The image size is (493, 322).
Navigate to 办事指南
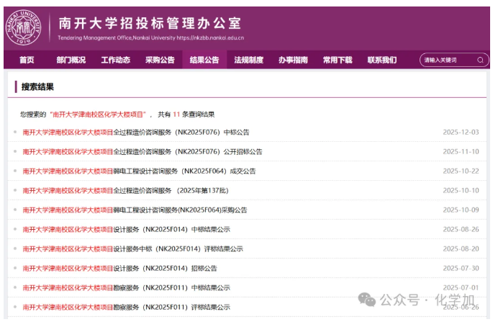point(293,60)
